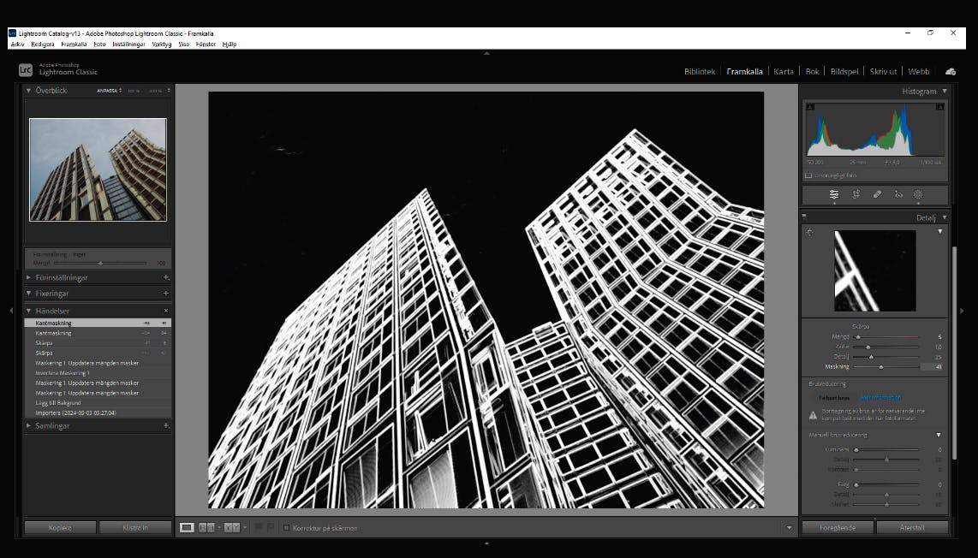The width and height of the screenshot is (978, 558).
Task: Click the detail preview target picker icon
Action: click(x=810, y=233)
